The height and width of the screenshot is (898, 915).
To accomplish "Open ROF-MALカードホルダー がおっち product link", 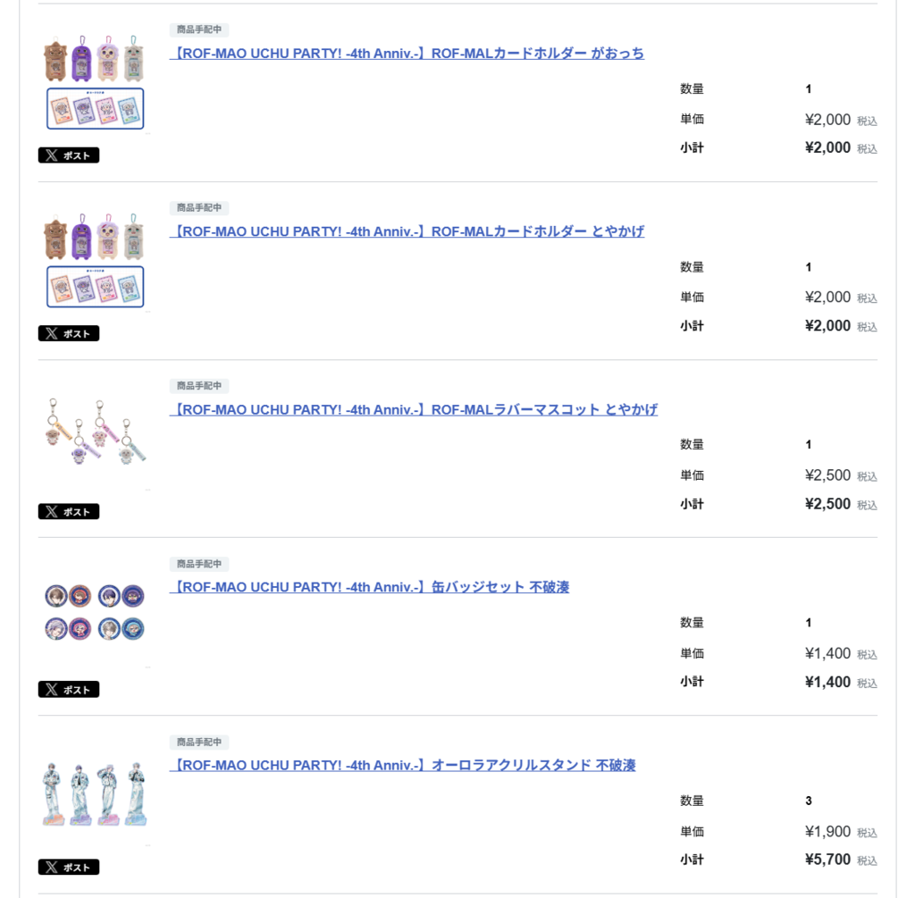I will tap(407, 54).
